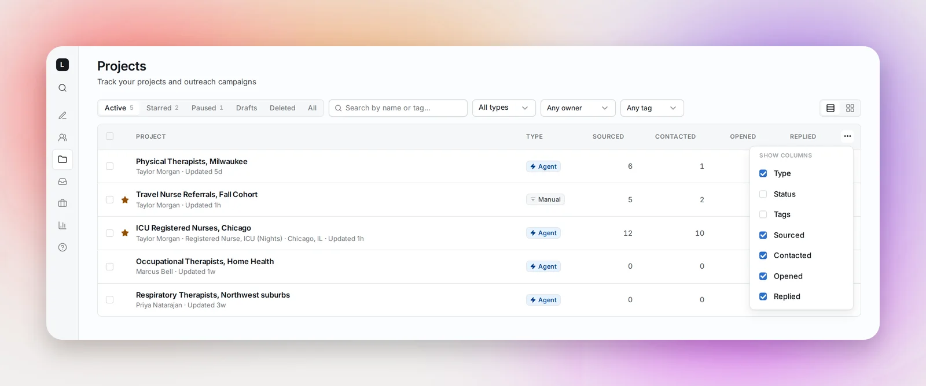Click Manual badge on Travel Nurse row
Image resolution: width=926 pixels, height=386 pixels.
545,199
